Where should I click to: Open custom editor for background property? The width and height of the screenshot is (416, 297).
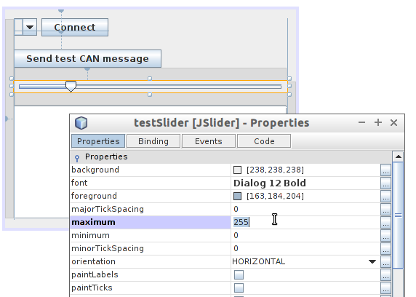(x=385, y=170)
